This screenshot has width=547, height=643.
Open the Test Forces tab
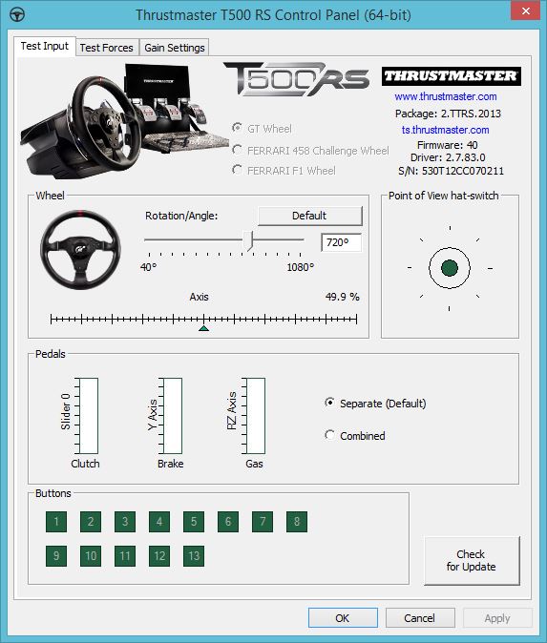pos(107,48)
